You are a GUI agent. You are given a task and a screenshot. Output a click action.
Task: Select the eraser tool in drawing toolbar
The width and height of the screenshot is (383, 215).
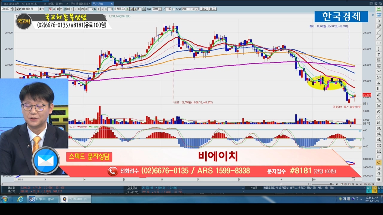click(x=379, y=26)
